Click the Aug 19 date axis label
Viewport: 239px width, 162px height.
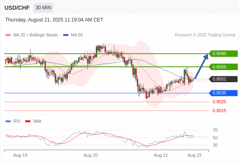coord(20,155)
